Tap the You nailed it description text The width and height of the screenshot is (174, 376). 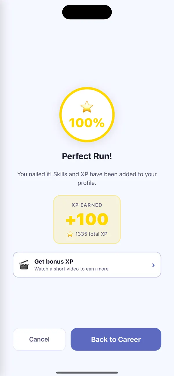pos(87,179)
